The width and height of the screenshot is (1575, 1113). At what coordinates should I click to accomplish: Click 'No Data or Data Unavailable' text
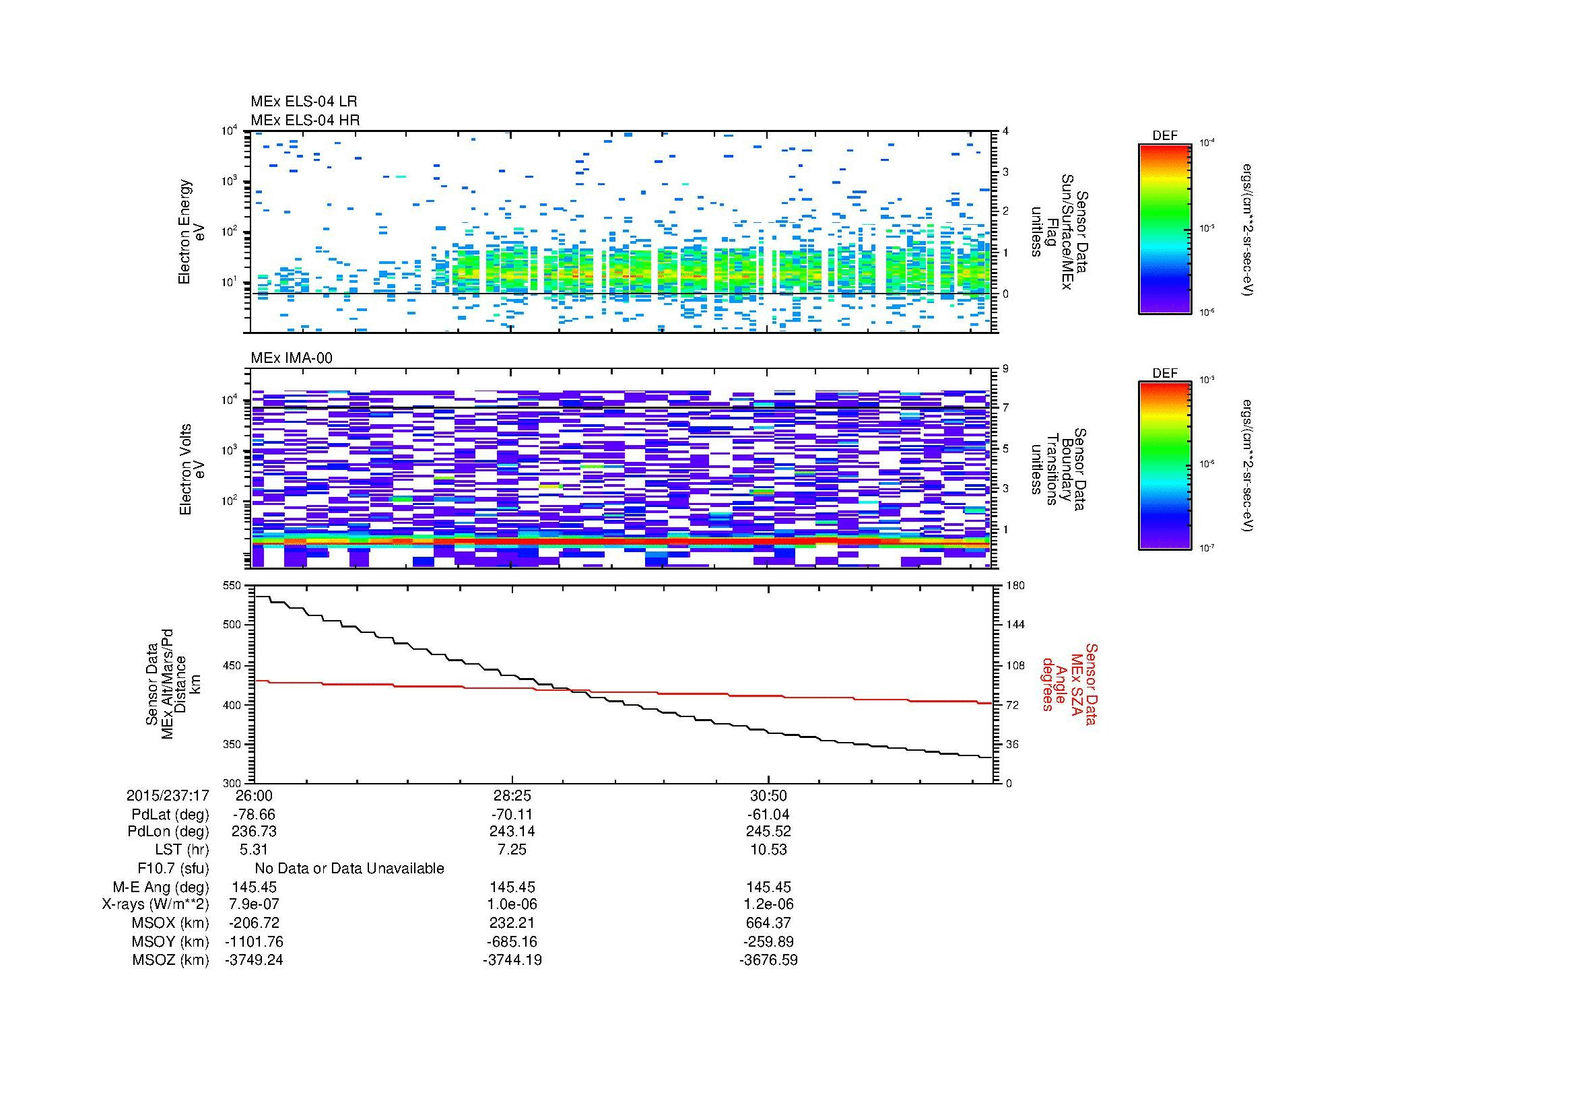tap(349, 869)
